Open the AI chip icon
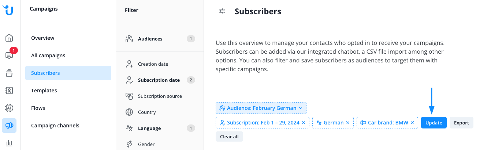The image size is (491, 150). click(x=9, y=108)
